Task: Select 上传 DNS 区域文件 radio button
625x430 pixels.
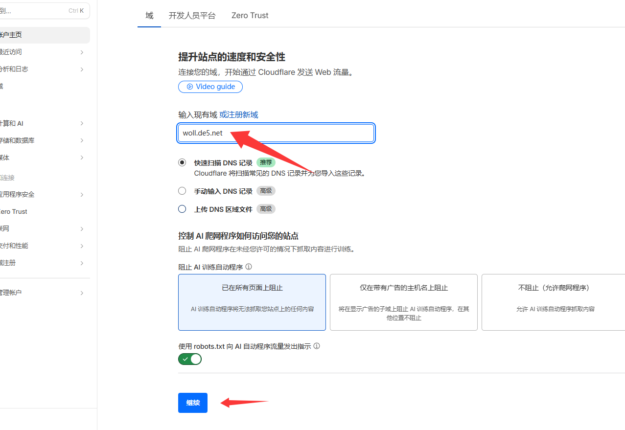Action: click(x=182, y=209)
